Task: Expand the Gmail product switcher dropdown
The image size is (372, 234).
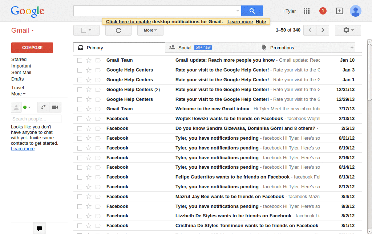Action: 23,30
